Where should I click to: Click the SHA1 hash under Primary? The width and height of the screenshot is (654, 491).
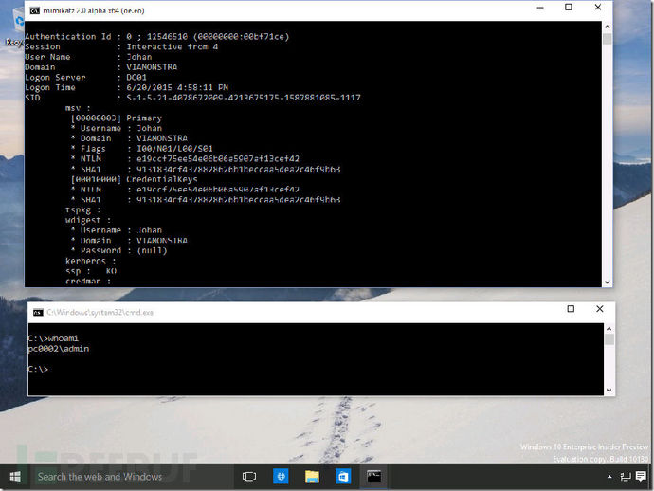[x=239, y=169]
